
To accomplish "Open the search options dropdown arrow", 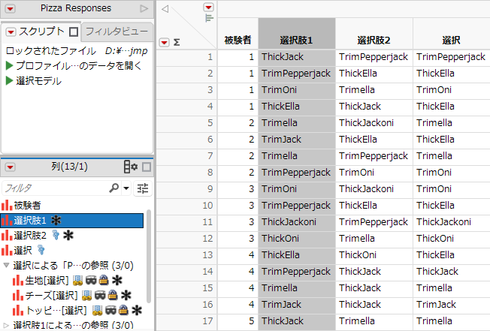I will [x=126, y=188].
